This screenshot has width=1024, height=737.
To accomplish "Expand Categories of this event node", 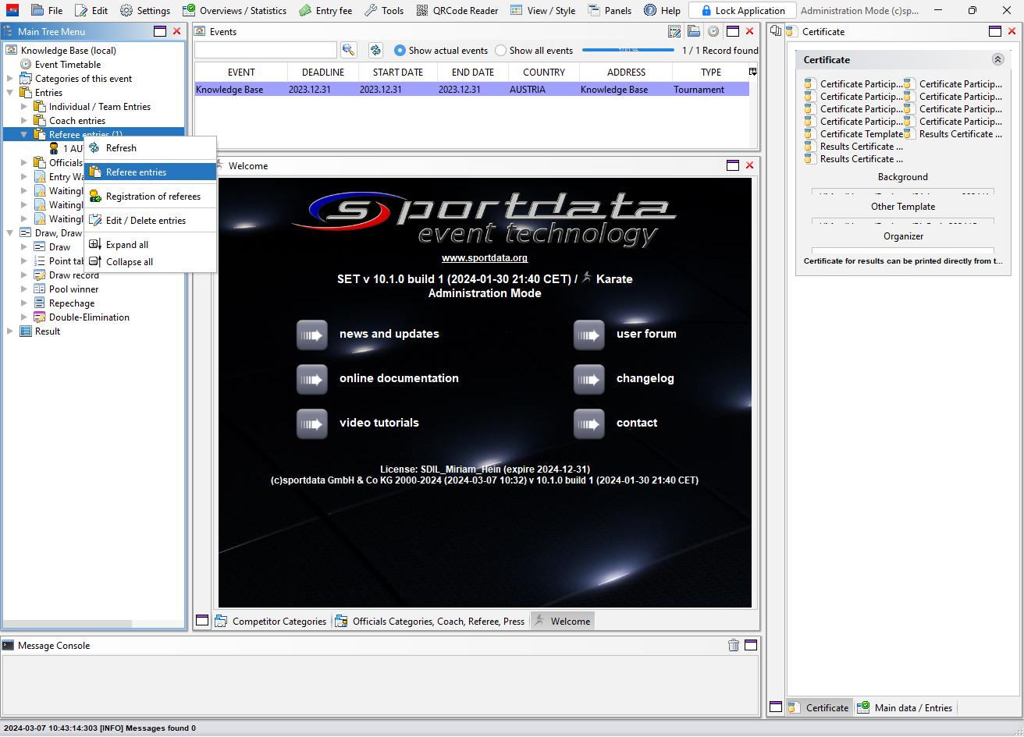I will 10,79.
